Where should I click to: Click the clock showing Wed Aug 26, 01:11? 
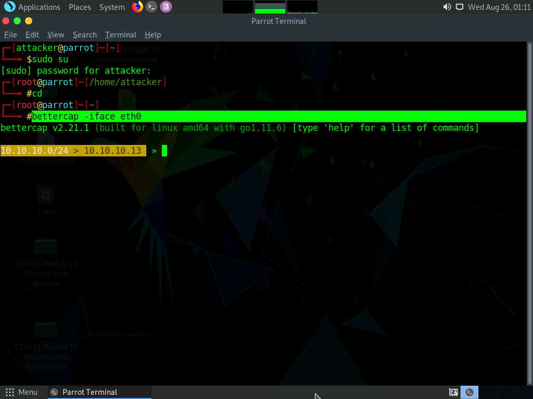[499, 7]
